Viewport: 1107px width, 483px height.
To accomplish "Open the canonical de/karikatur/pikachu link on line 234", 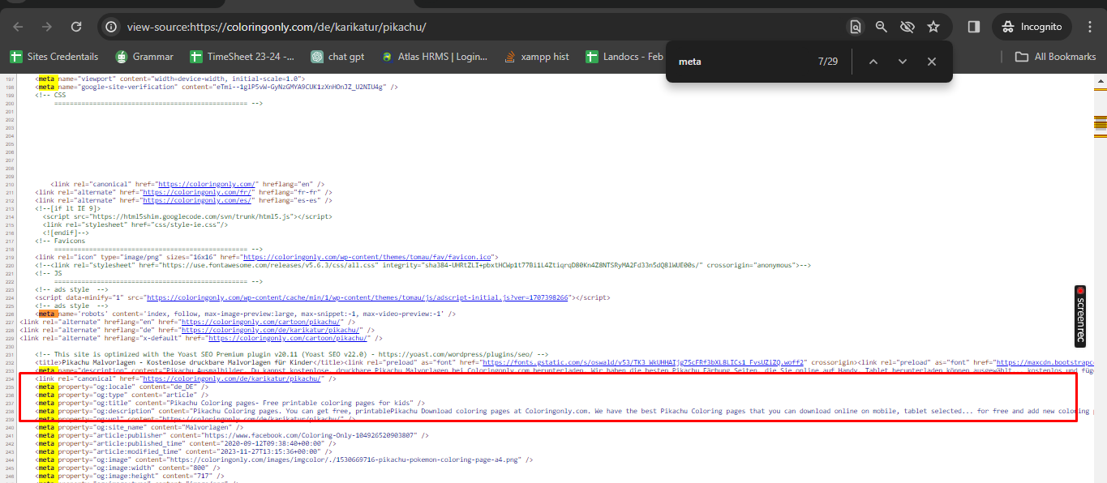I will tap(234, 378).
